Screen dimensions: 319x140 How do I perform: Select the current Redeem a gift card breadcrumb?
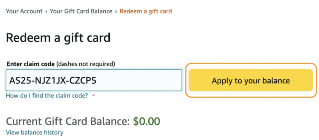145,12
